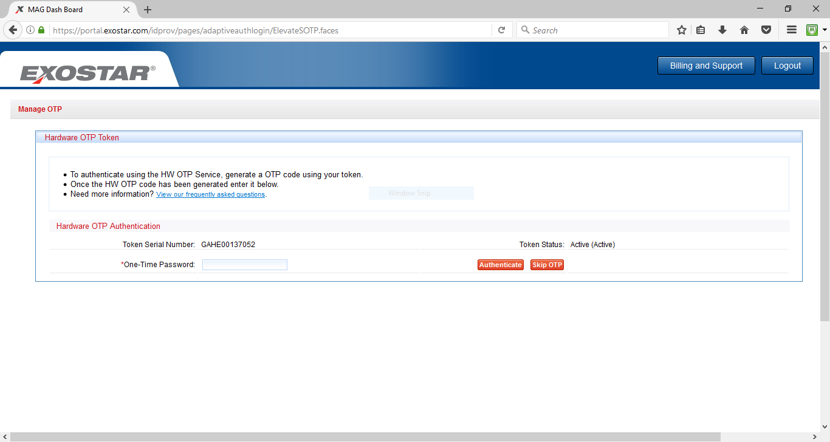Go to the browser Home icon
This screenshot has height=442, width=830.
[x=744, y=30]
